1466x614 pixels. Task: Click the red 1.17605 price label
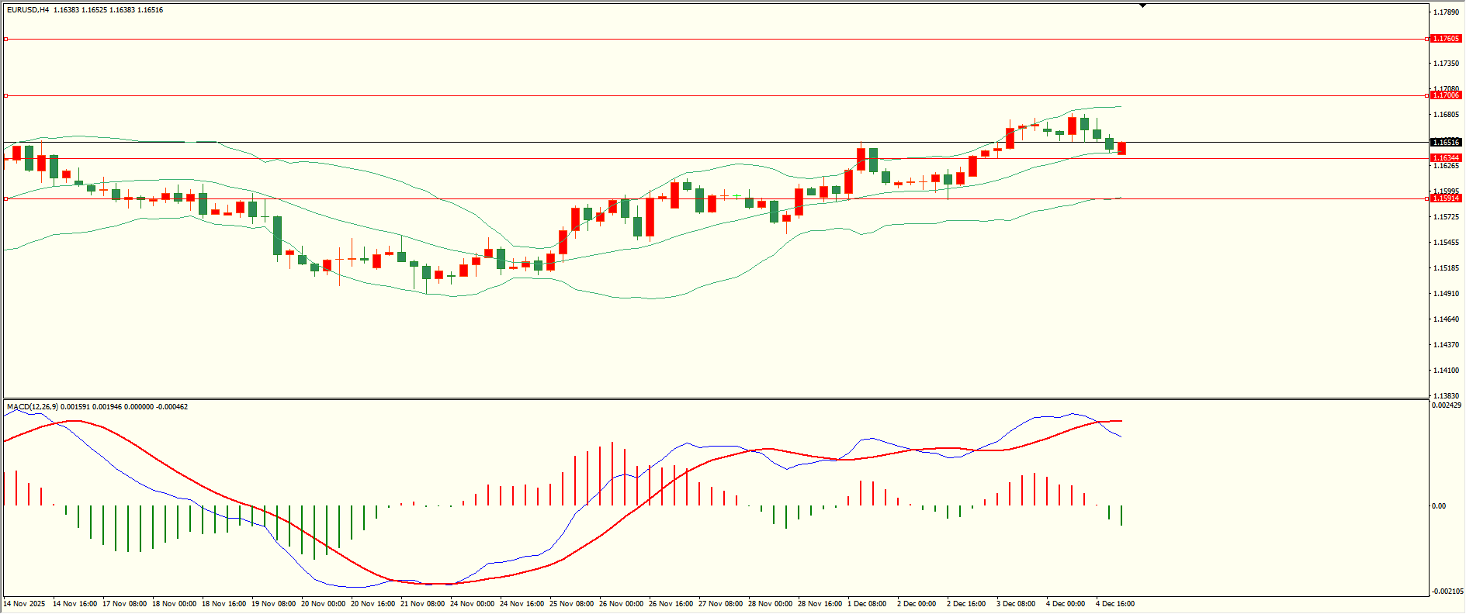coord(1446,39)
